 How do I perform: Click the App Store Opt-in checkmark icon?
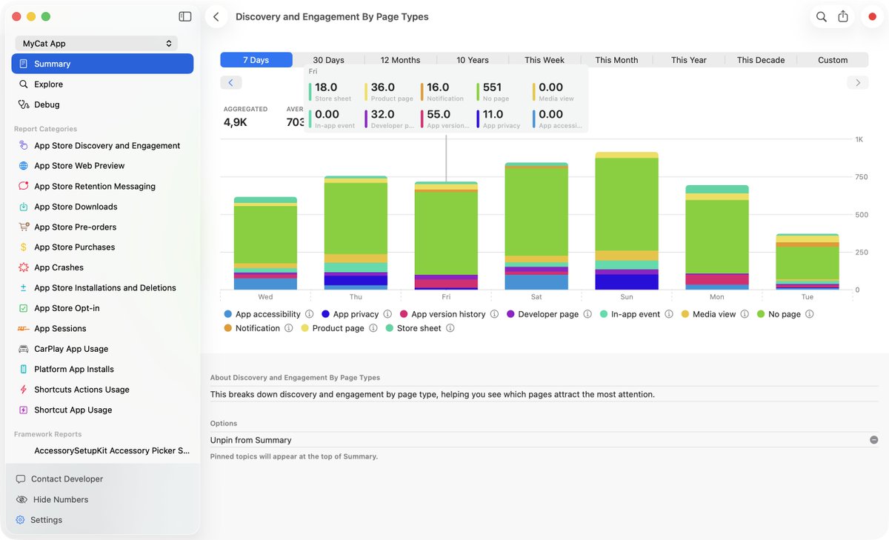[x=24, y=308]
